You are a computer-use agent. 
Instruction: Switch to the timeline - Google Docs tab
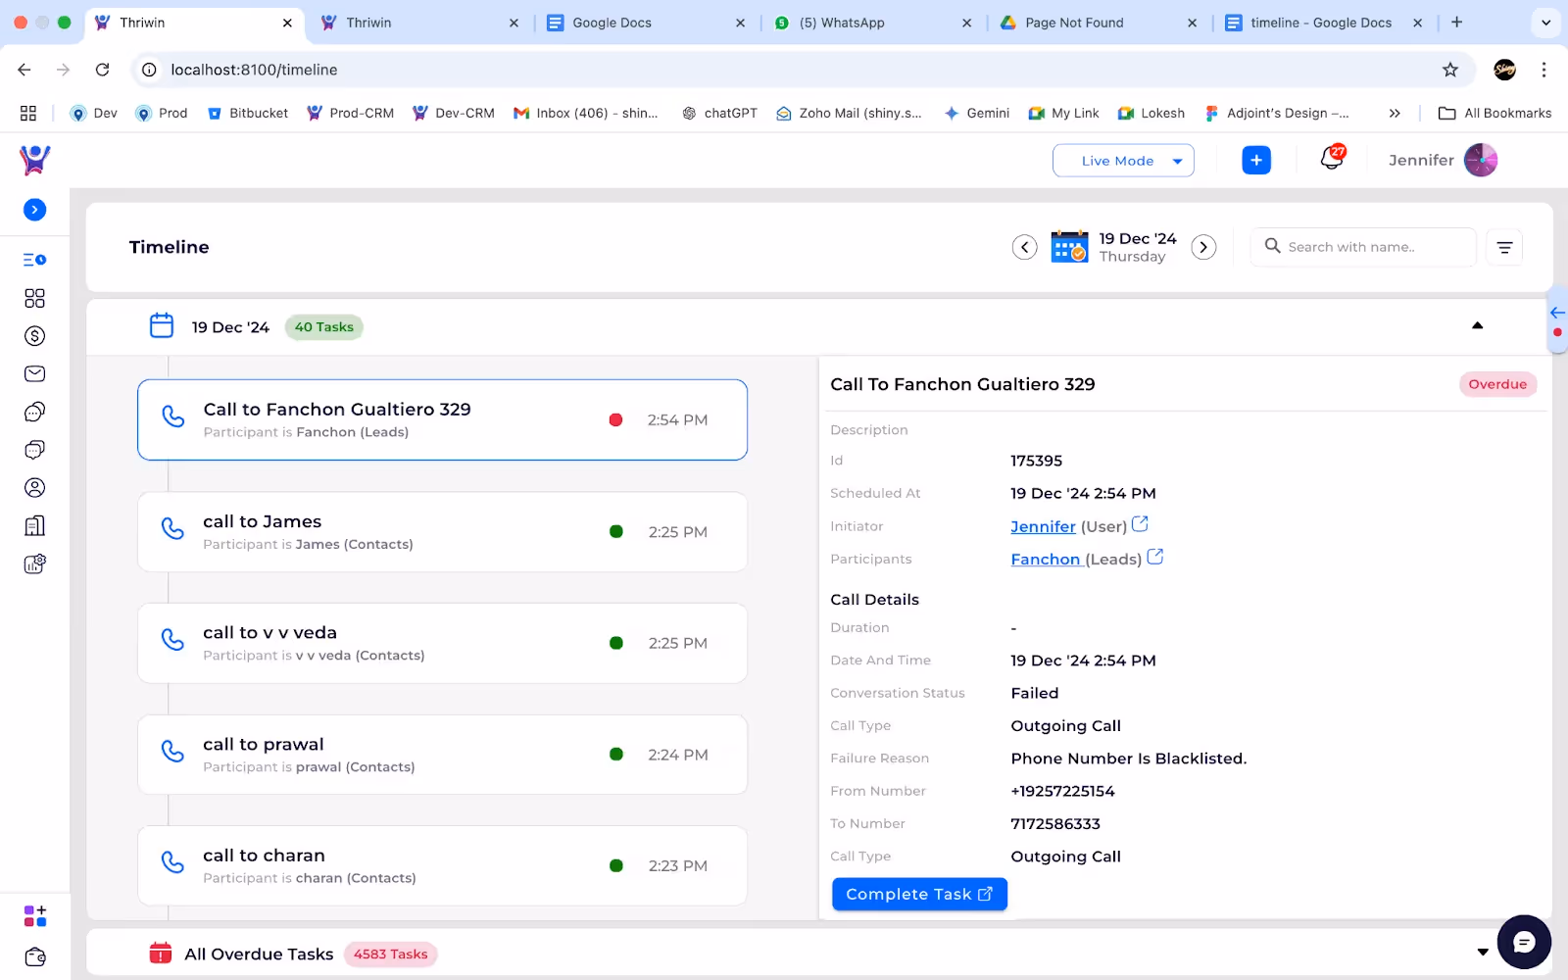pos(1323,23)
